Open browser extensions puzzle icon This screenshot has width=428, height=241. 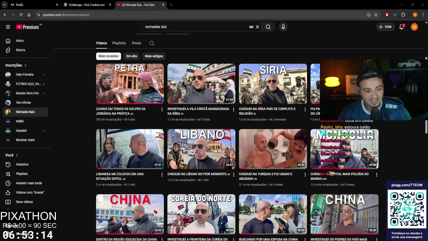pos(403,15)
